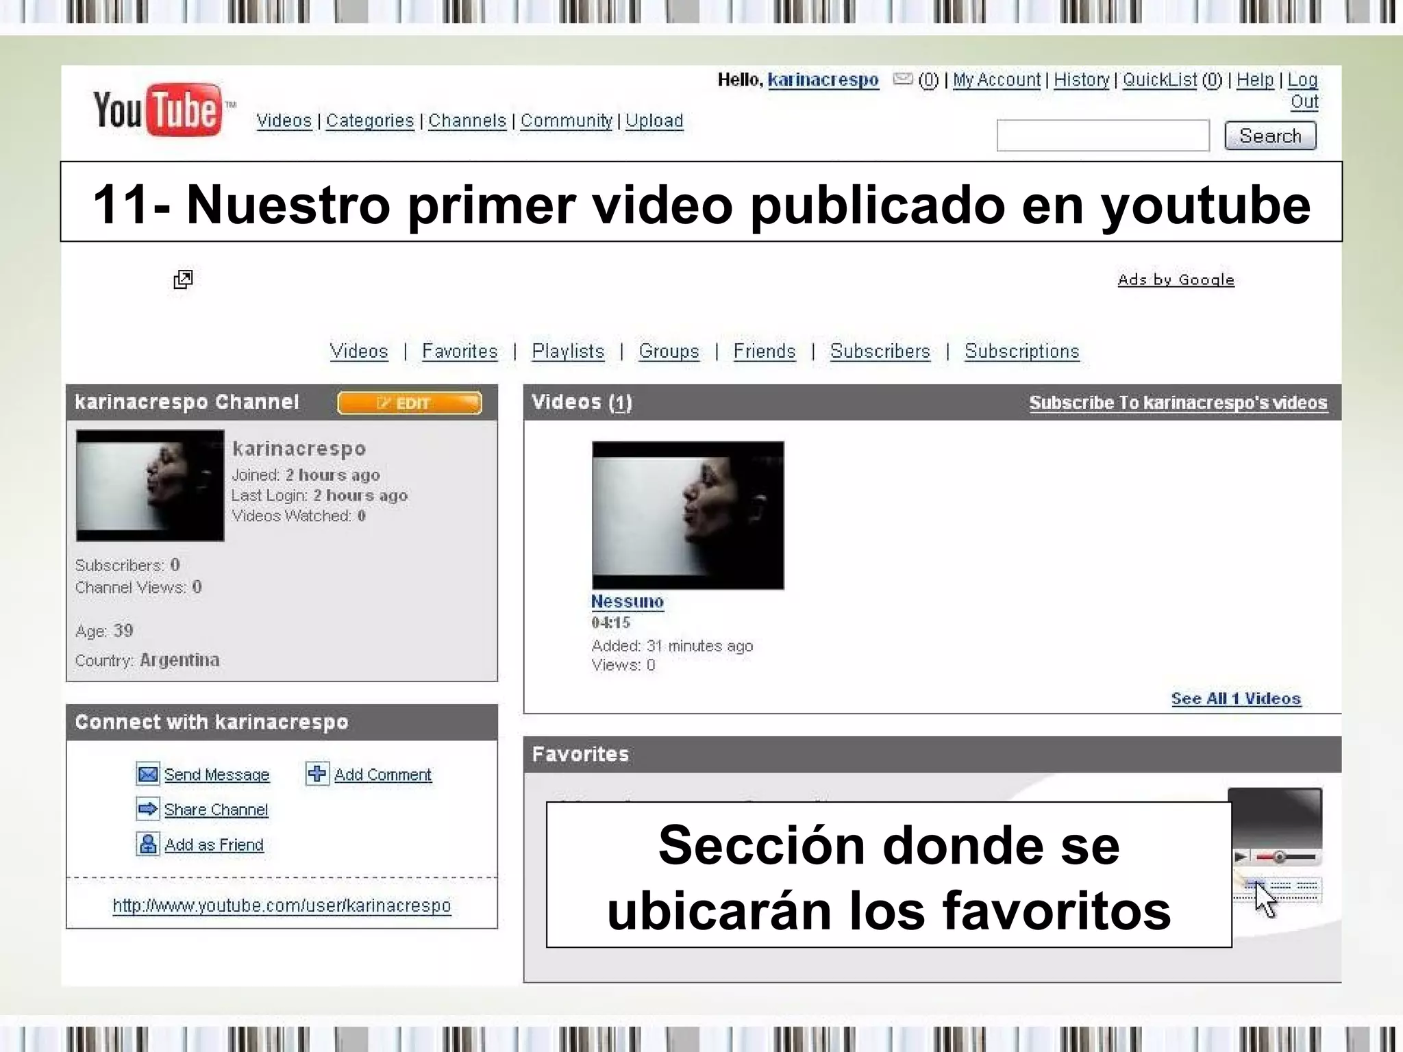Click See All 1 Videos link
1403x1052 pixels.
1236,699
